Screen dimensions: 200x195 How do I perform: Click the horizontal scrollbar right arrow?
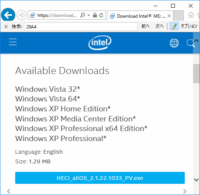point(185,191)
